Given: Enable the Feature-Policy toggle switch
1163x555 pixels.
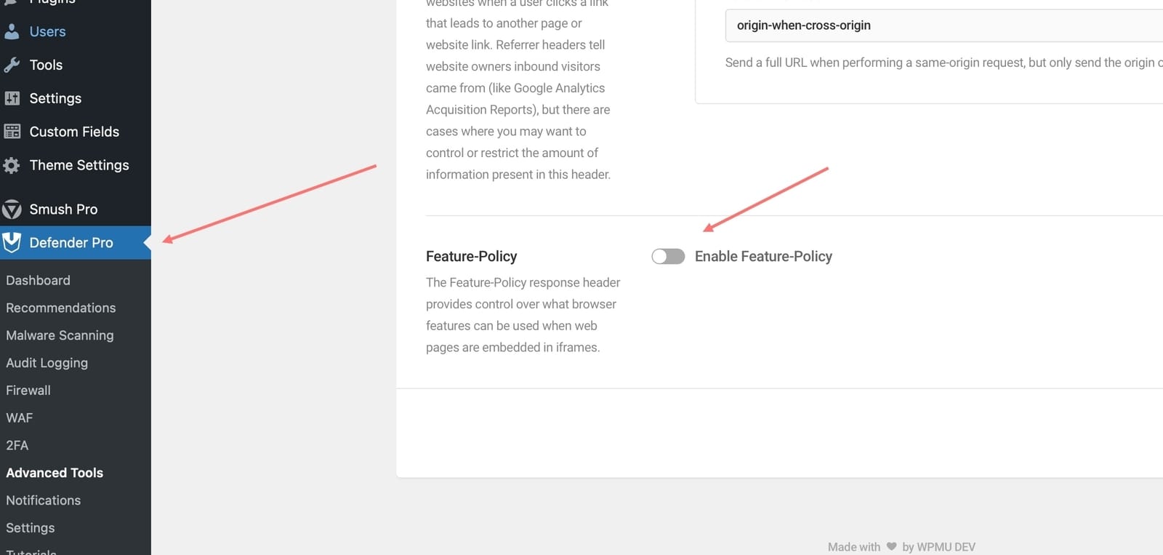Looking at the screenshot, I should point(668,256).
